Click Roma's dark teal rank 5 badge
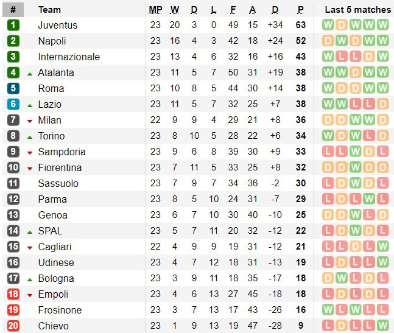Screen dimensions: 394x333 point(13,88)
